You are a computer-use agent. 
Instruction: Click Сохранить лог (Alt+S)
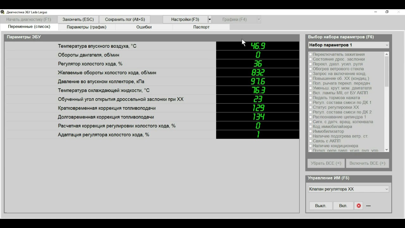click(125, 19)
